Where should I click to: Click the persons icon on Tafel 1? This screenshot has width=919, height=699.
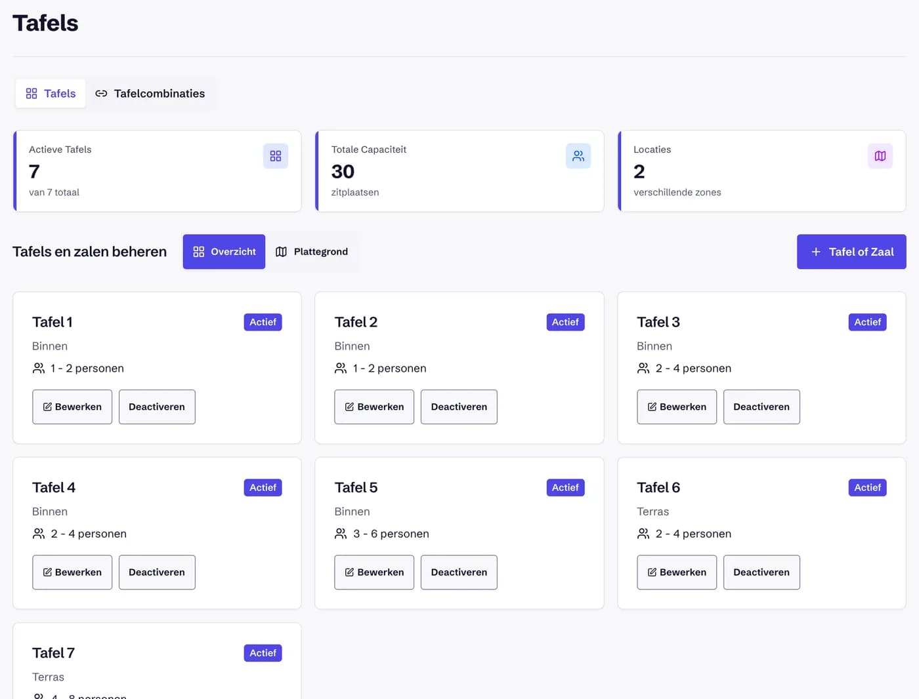pyautogui.click(x=39, y=369)
